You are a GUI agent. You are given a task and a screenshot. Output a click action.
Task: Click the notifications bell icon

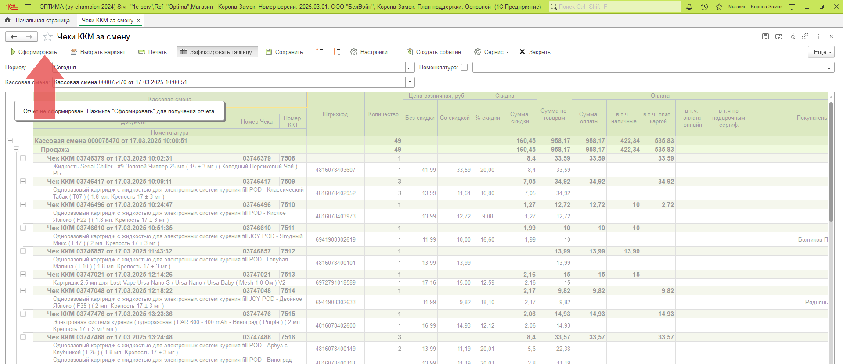click(x=689, y=7)
